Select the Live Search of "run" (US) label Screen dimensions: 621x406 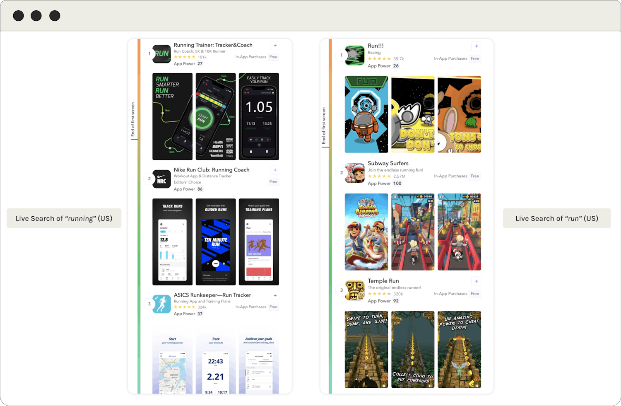point(556,218)
